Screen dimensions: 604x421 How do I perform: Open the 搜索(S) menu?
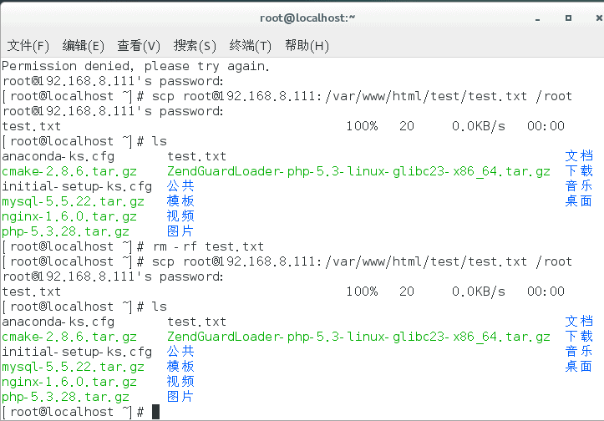coord(195,46)
